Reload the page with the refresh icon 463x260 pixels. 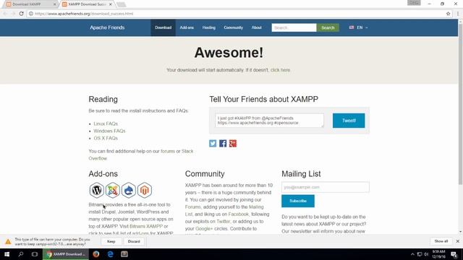coord(21,14)
